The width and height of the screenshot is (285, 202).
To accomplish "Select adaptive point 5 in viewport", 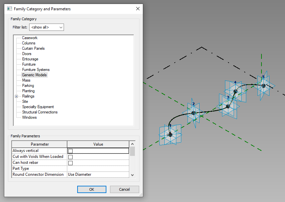I will pos(263,86).
